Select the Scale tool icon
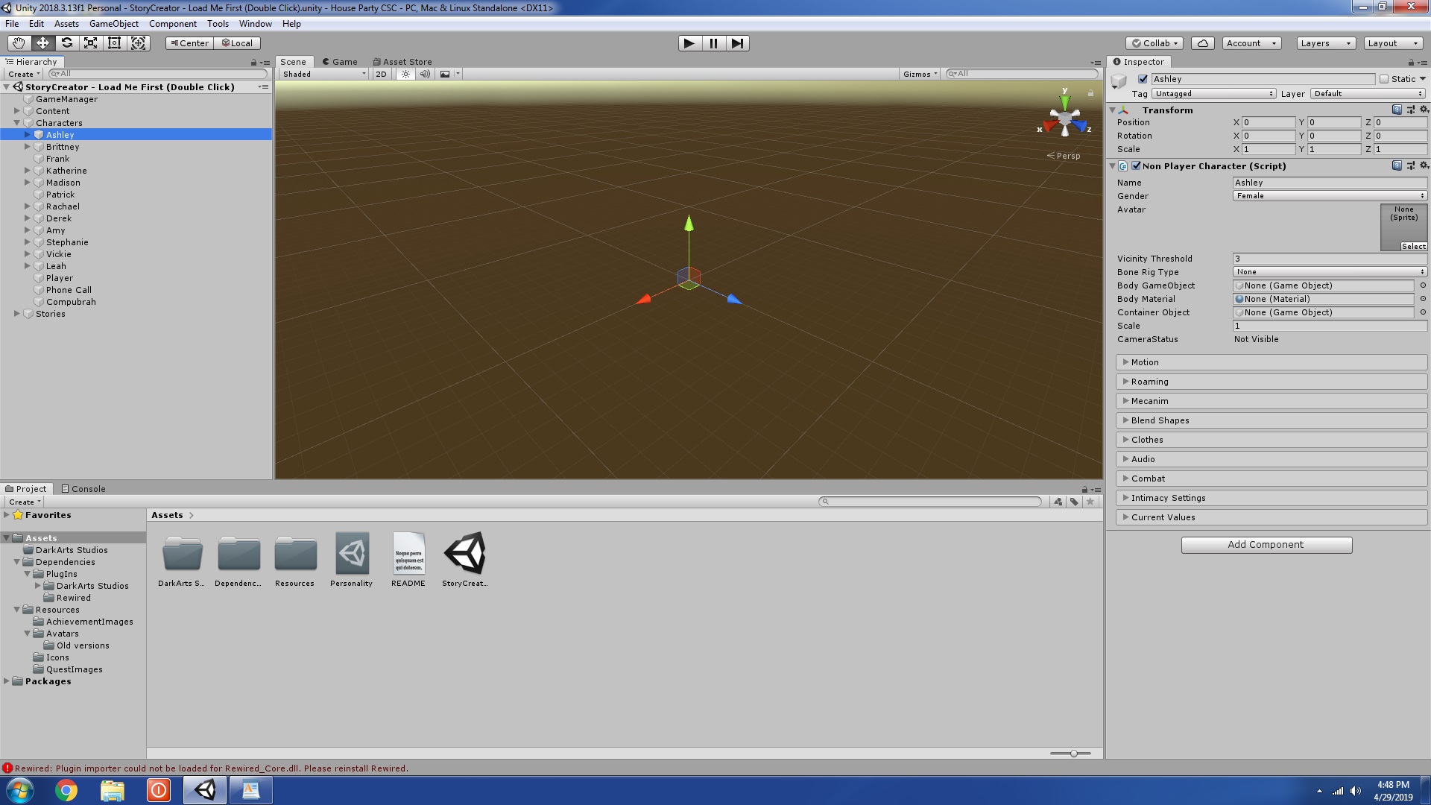This screenshot has width=1431, height=805. 90,43
